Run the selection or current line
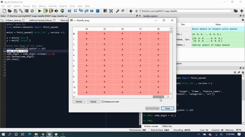Viewport: 245px width, 137px height. (56, 11)
